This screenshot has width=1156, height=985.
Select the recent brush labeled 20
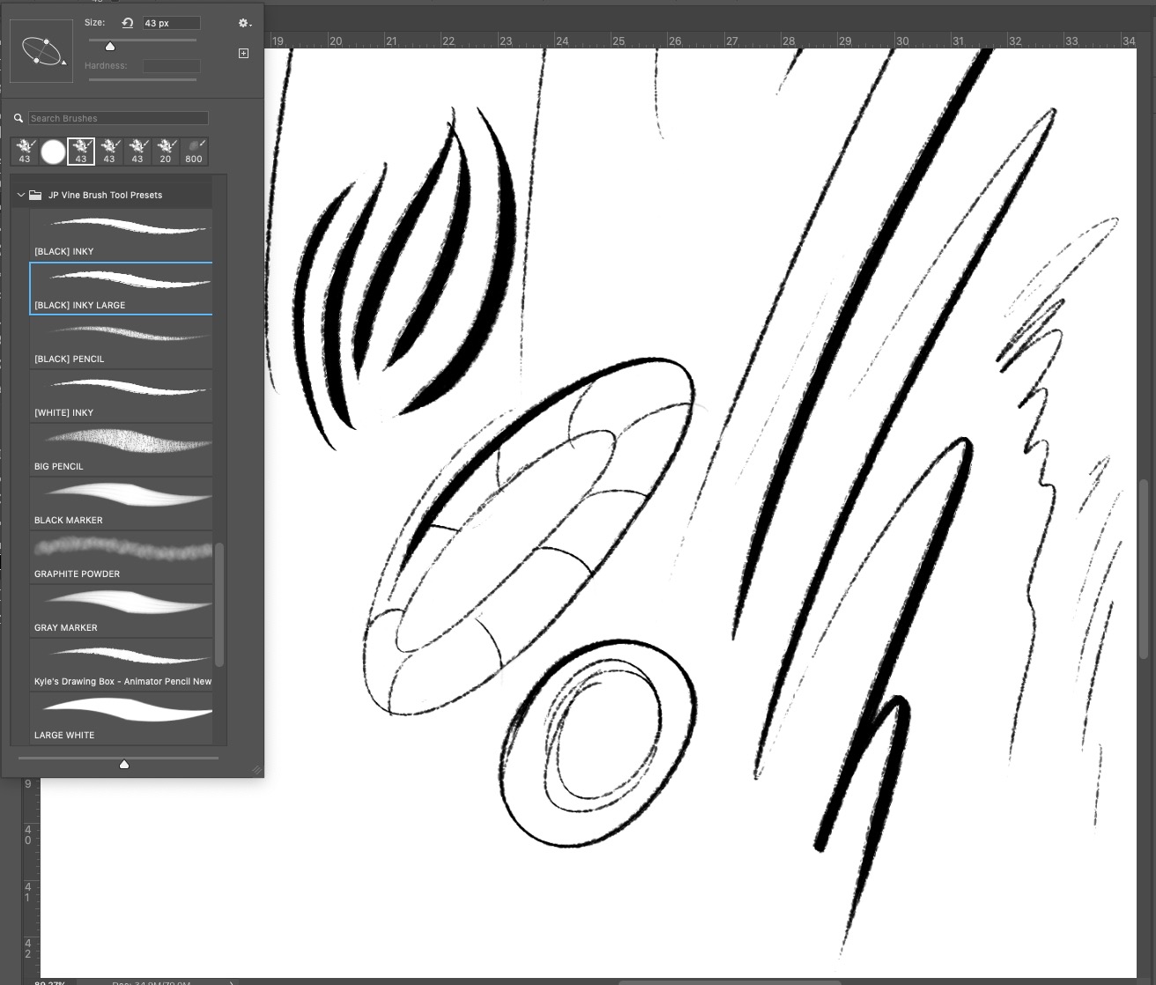point(166,151)
